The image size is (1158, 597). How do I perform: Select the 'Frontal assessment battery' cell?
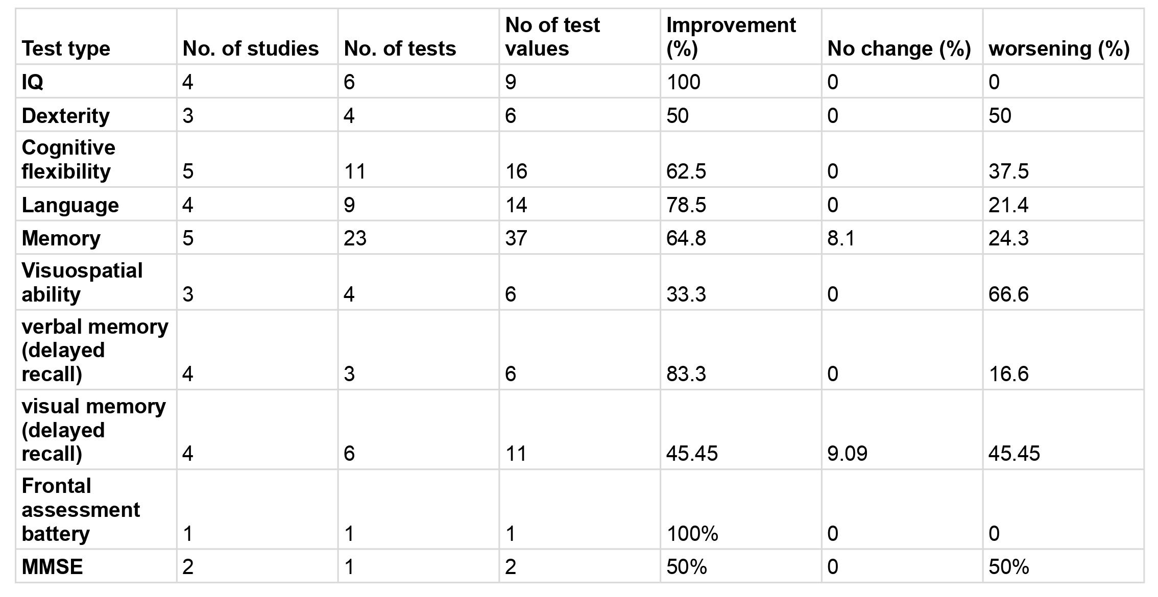81,510
